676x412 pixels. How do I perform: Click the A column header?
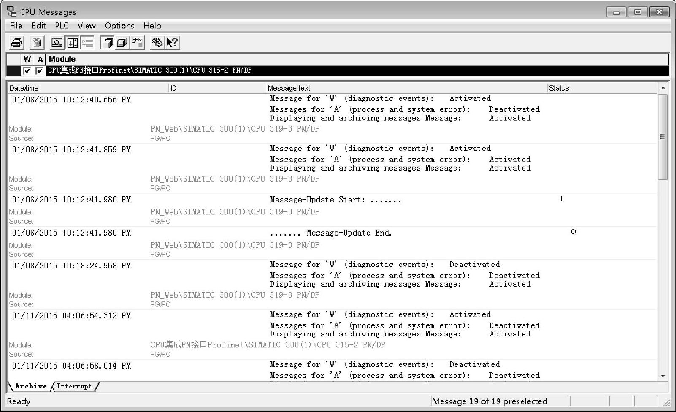point(40,59)
